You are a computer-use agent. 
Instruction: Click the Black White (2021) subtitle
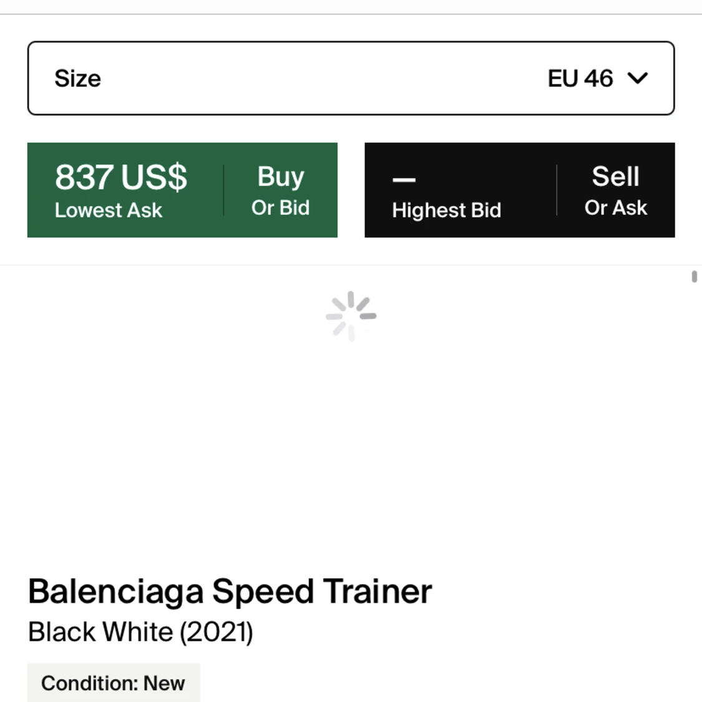click(140, 631)
